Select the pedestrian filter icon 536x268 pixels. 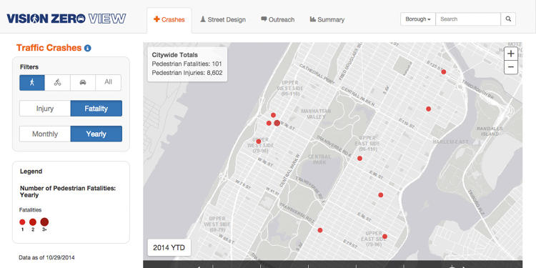click(31, 82)
